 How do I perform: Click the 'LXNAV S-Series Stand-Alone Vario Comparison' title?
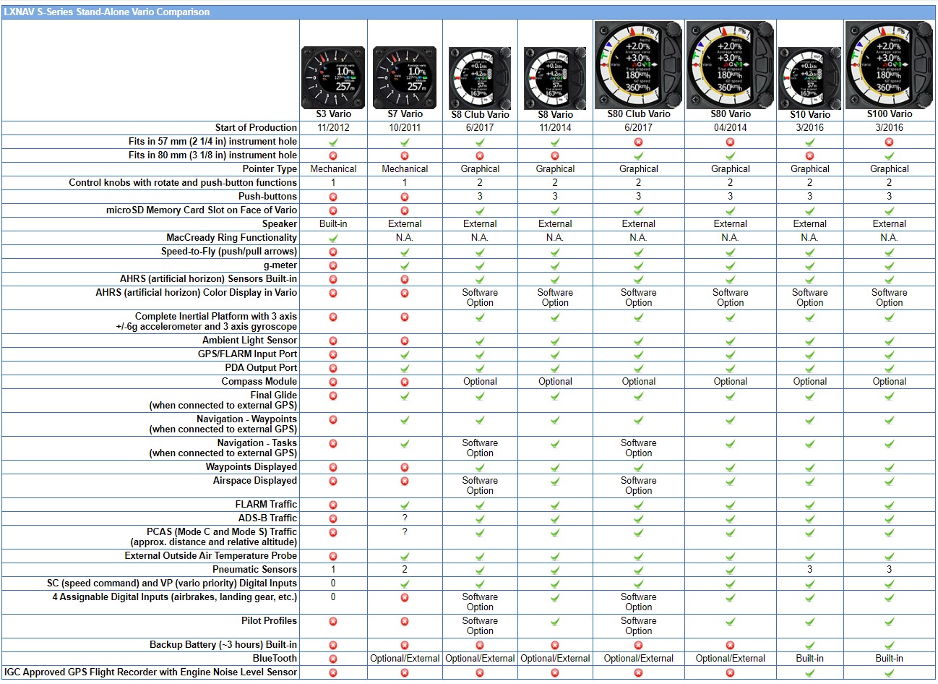pos(107,12)
